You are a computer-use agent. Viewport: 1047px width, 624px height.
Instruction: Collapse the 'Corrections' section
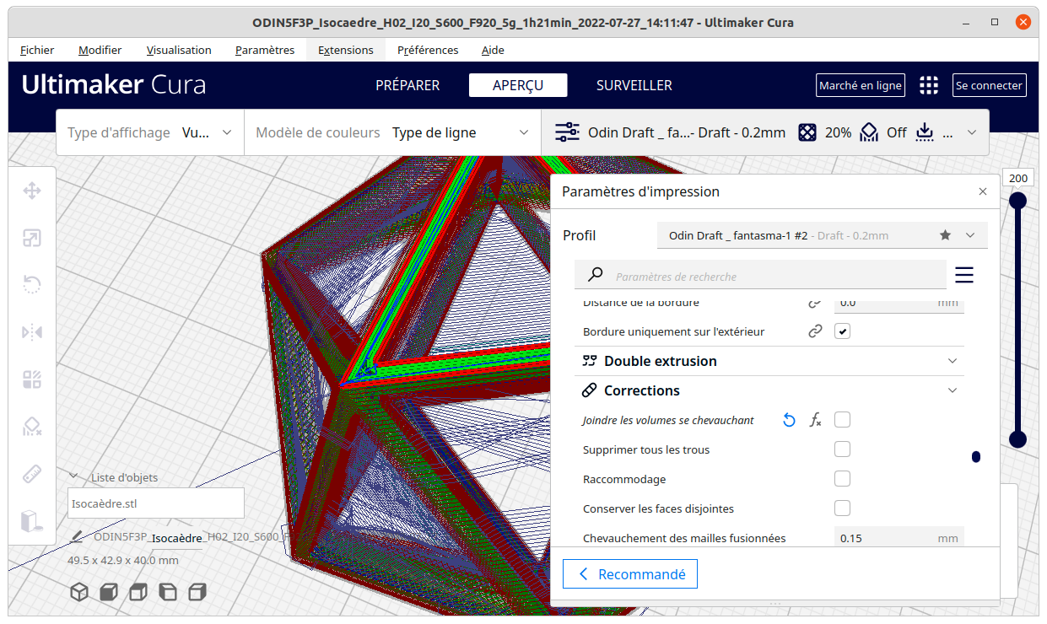click(x=769, y=390)
